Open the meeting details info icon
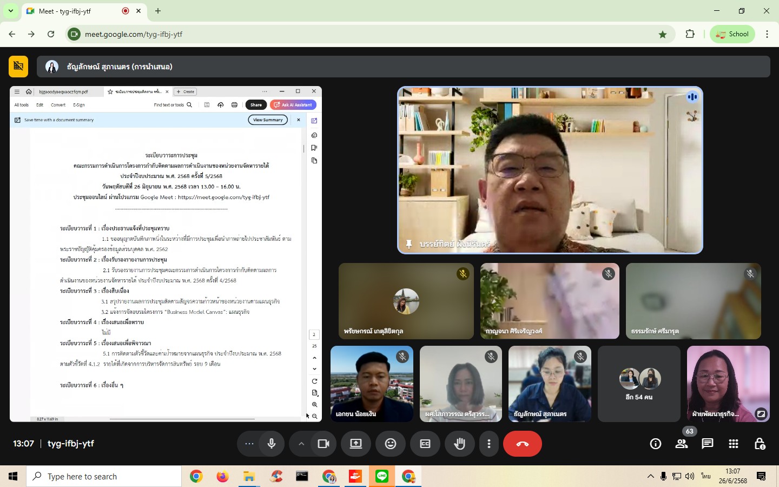 pyautogui.click(x=656, y=444)
